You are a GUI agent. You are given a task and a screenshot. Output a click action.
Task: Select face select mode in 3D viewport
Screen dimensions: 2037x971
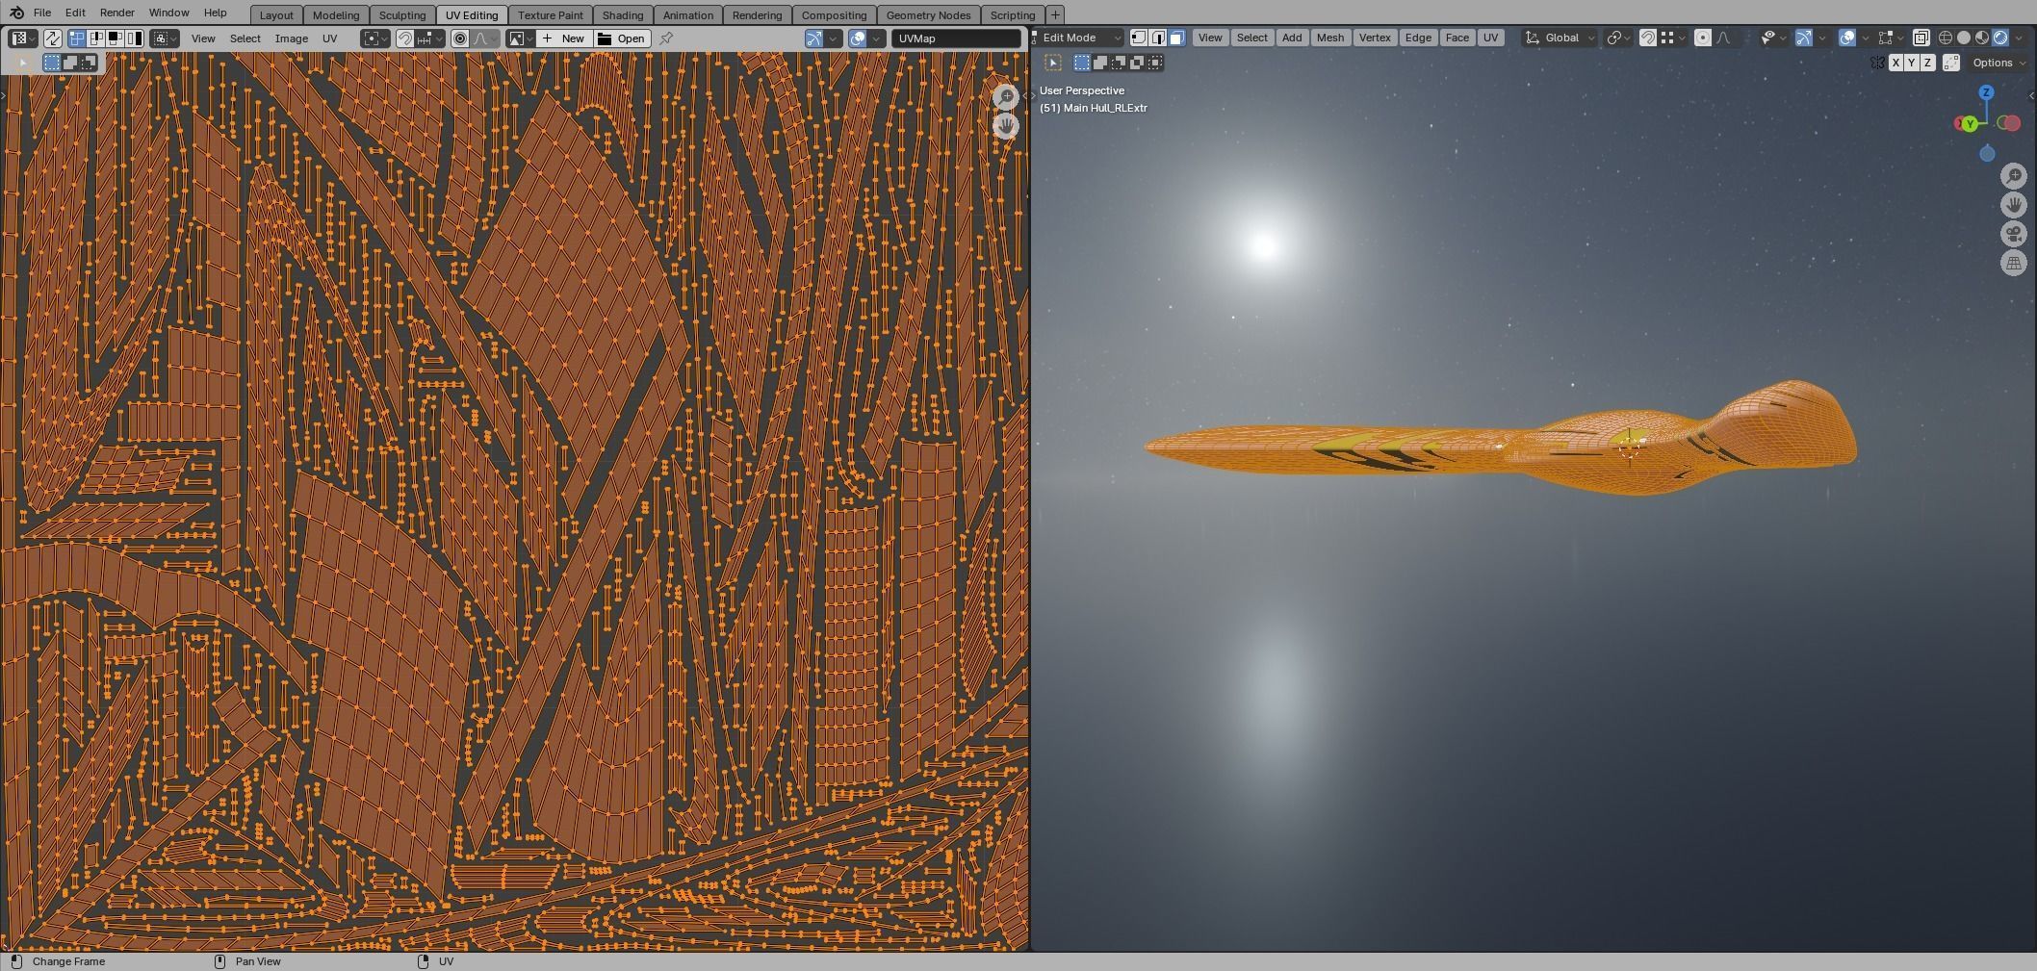1177,38
